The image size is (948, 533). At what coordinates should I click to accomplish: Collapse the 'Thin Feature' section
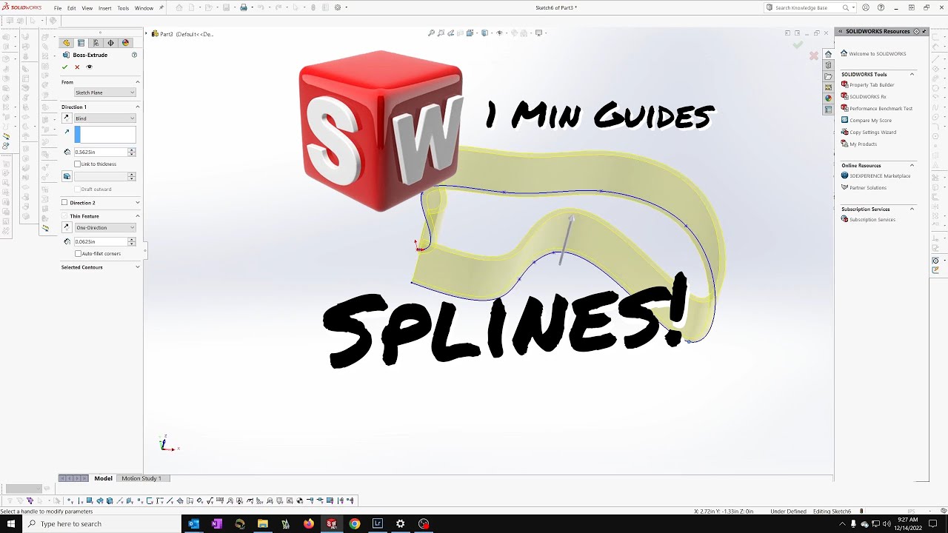pyautogui.click(x=137, y=216)
